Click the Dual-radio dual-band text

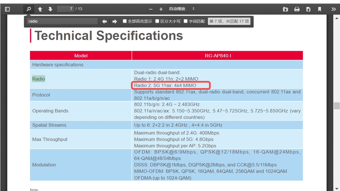point(157,72)
